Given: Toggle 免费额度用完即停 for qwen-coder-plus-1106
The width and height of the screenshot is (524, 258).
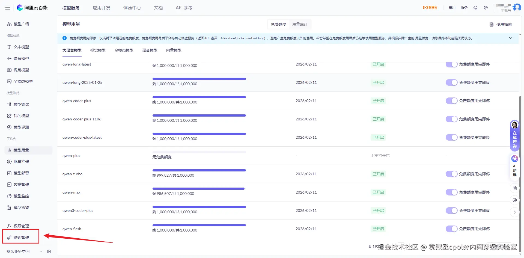Looking at the screenshot, I should point(451,119).
